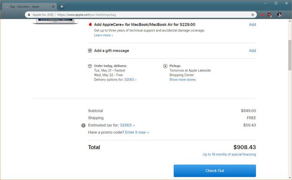Click the estimated tax amount $59.43

pyautogui.click(x=249, y=125)
